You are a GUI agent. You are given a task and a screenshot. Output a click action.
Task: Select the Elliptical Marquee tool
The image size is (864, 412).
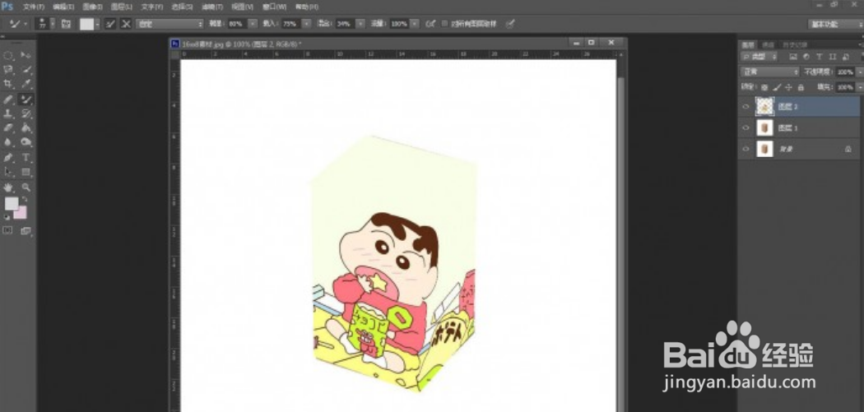pos(9,55)
